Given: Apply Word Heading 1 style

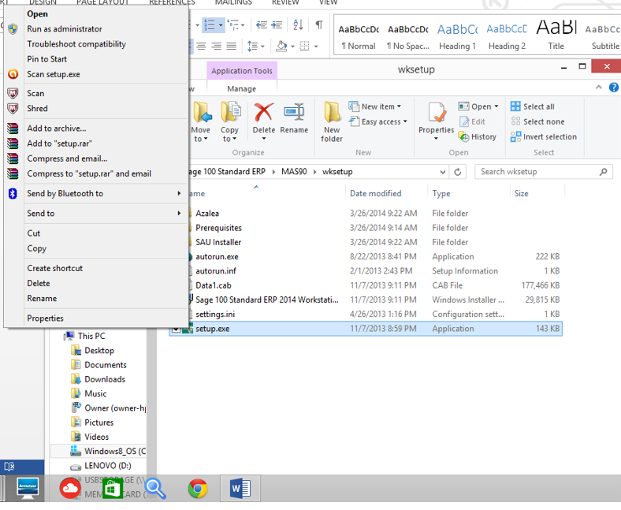Looking at the screenshot, I should click(x=457, y=36).
